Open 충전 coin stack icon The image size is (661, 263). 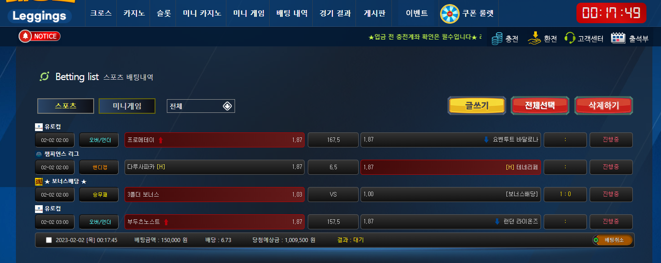pyautogui.click(x=497, y=39)
